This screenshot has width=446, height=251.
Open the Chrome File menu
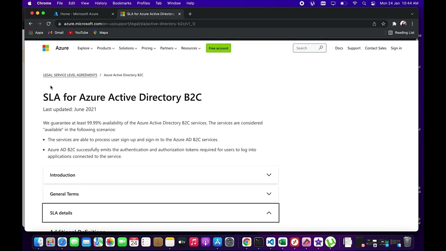tap(60, 3)
